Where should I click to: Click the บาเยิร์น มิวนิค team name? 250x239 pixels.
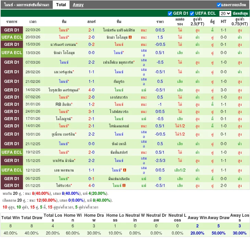[63, 161]
